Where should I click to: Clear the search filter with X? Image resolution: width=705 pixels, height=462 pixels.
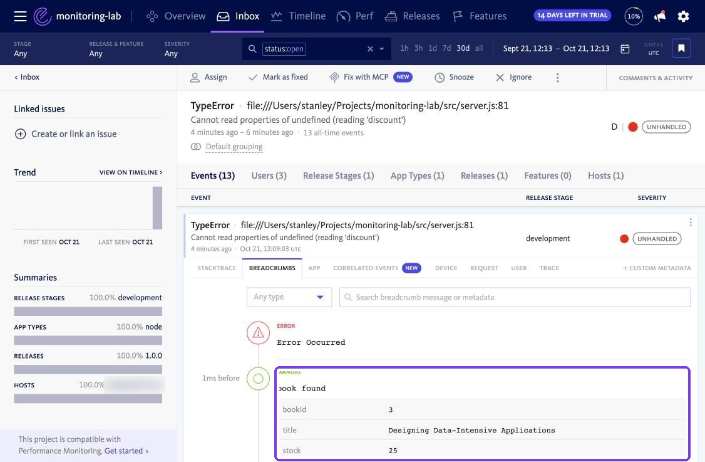click(370, 49)
